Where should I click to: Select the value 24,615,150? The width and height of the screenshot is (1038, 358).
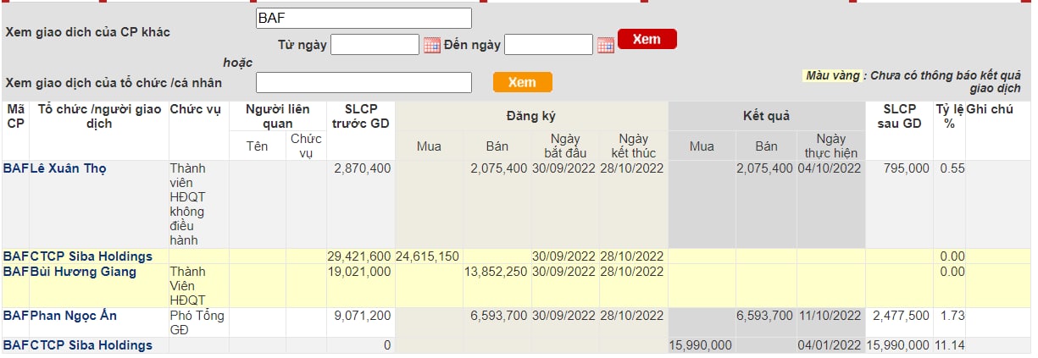pyautogui.click(x=427, y=256)
